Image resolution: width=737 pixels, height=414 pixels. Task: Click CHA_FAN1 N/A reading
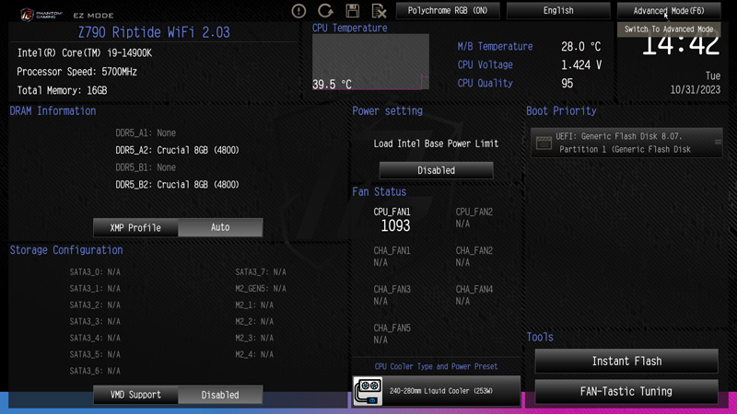380,262
